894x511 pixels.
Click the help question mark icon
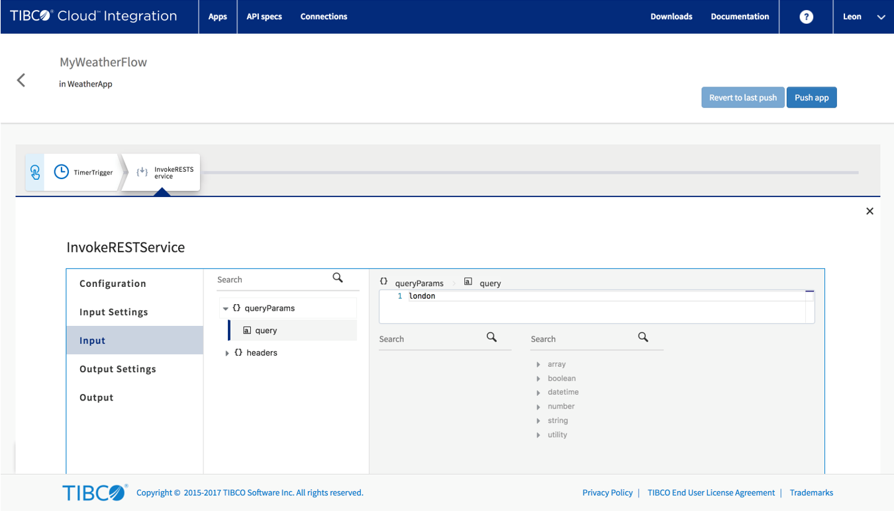(x=806, y=17)
